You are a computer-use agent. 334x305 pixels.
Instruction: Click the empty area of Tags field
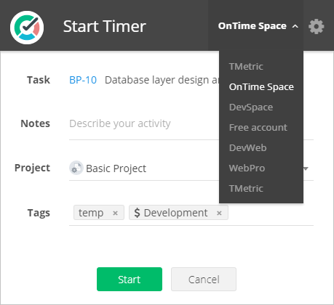[271, 213]
